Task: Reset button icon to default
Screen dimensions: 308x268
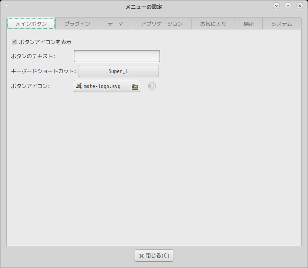Action: pos(152,86)
